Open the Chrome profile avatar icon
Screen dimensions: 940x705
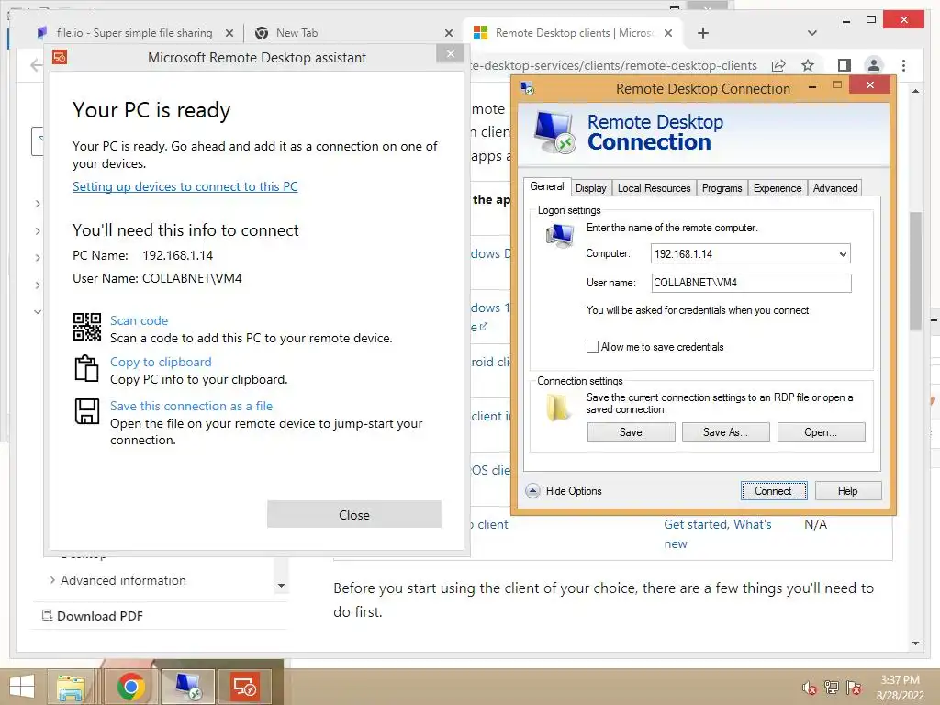click(874, 65)
